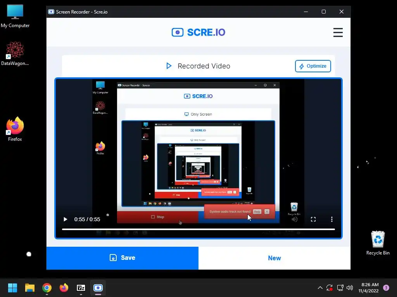Screen dimensions: 397x297
Task: Open the DataWagon desktop shortcut
Action: point(15,53)
